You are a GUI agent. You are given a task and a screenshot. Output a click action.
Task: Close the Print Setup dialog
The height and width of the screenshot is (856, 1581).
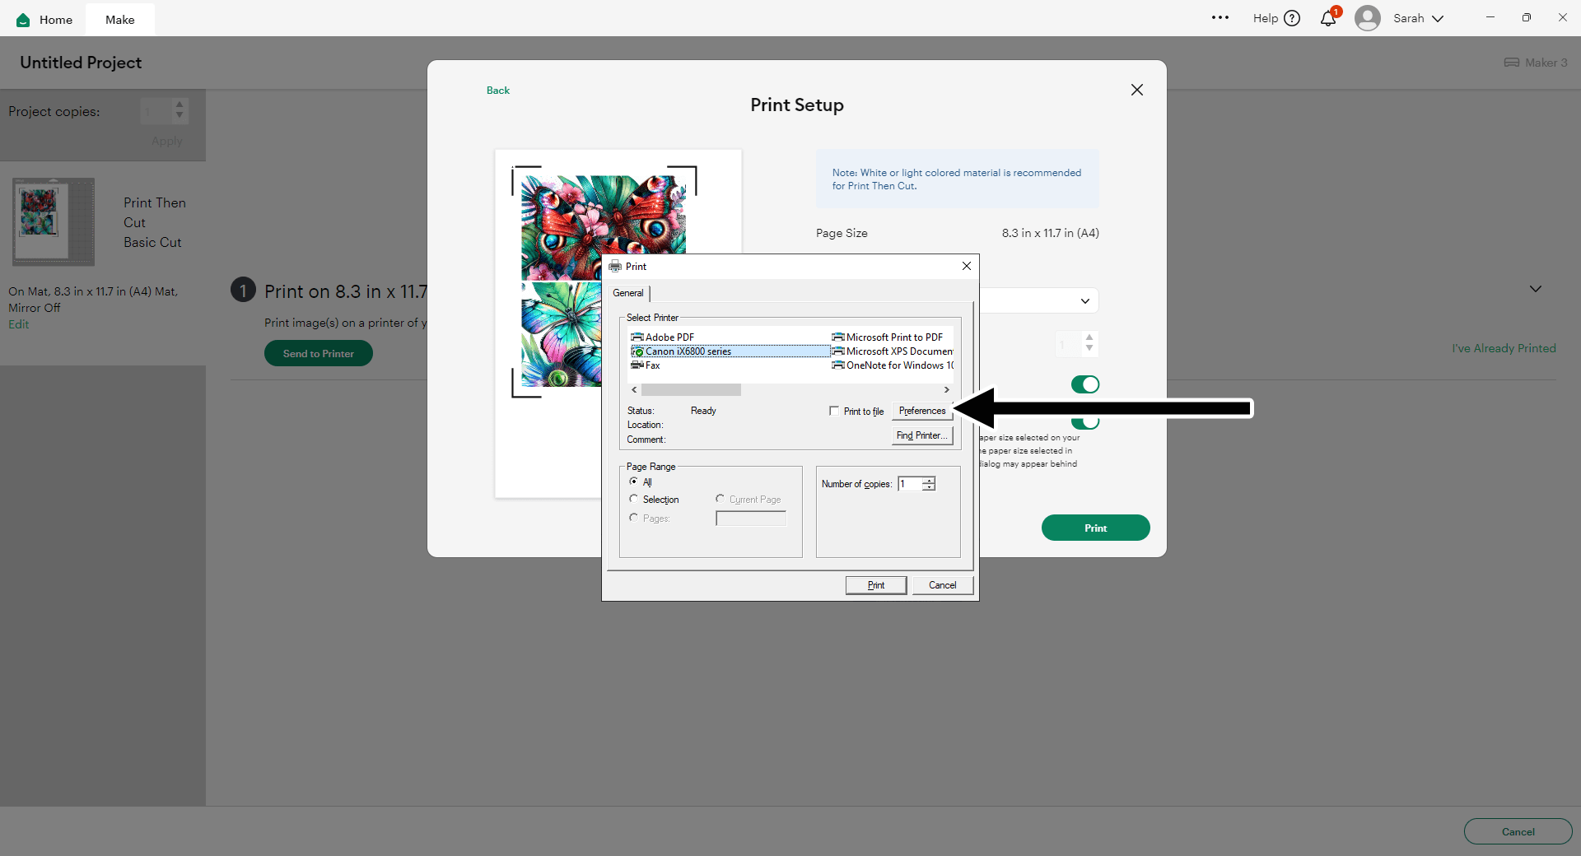(x=1137, y=90)
